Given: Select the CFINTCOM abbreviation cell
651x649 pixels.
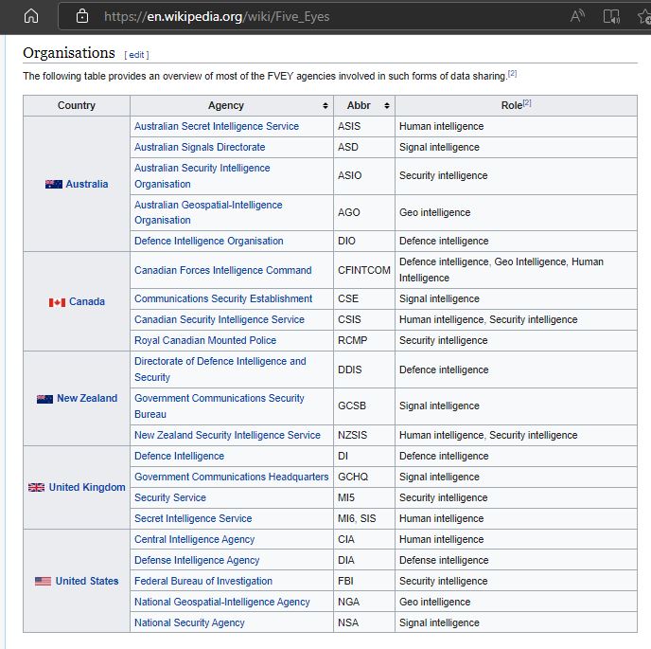Looking at the screenshot, I should pyautogui.click(x=364, y=270).
